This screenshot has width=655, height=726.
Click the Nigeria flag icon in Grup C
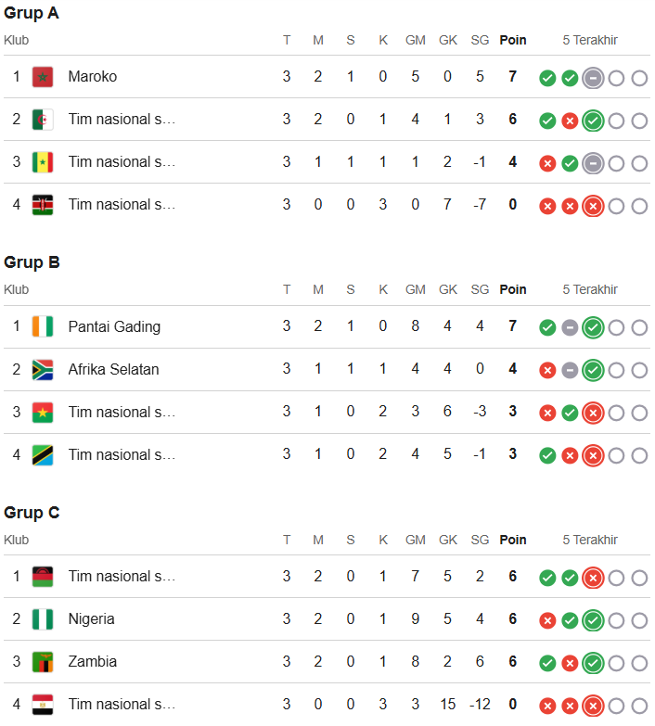43,619
